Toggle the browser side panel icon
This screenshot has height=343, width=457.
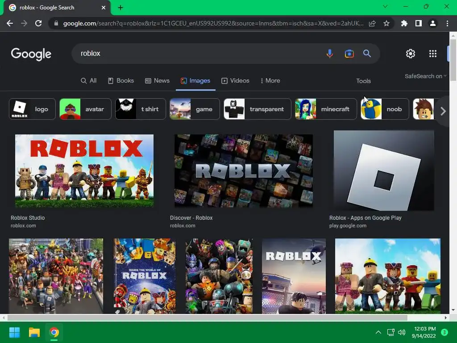coord(419,23)
